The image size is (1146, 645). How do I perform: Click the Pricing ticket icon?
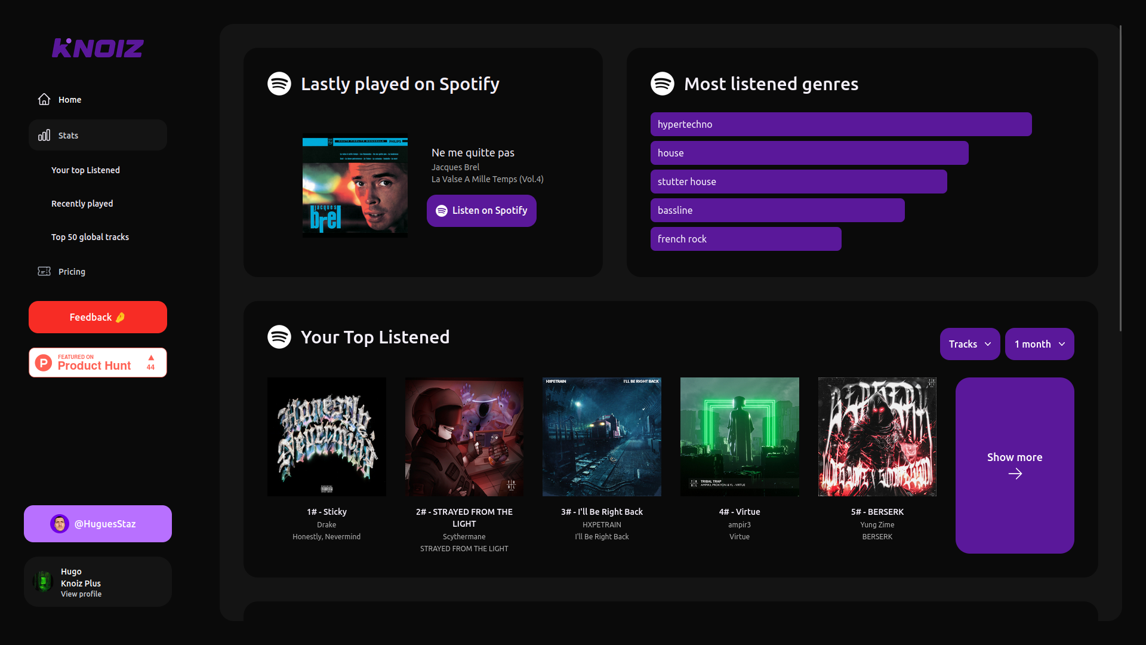pos(44,271)
